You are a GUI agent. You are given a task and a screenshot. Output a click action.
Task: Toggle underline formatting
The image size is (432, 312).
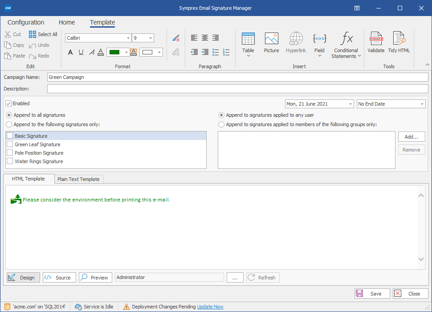pyautogui.click(x=81, y=52)
